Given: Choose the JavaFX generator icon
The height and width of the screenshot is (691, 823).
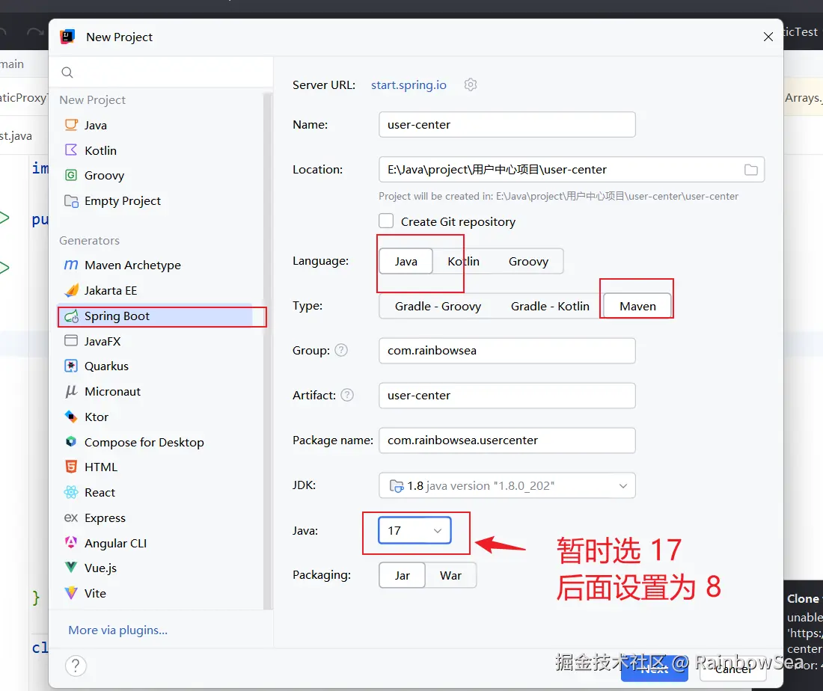Looking at the screenshot, I should [x=71, y=341].
